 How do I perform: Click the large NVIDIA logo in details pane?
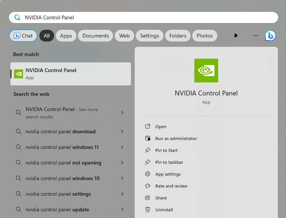(206, 71)
